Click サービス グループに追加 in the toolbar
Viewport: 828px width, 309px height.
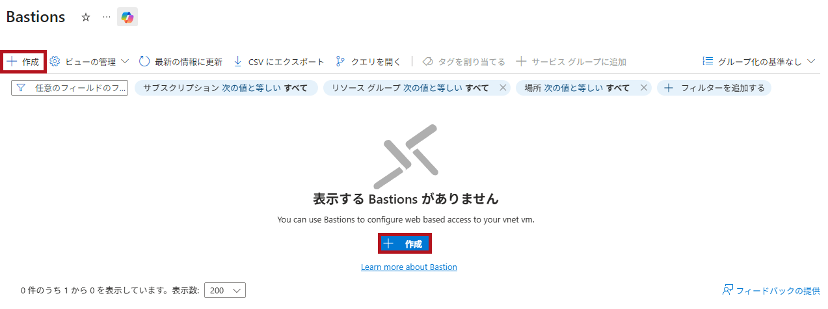(x=571, y=62)
